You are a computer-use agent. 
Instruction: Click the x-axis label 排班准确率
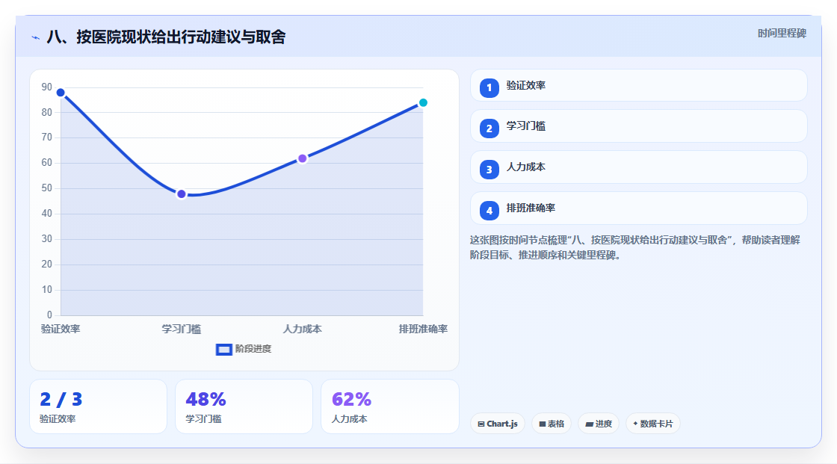point(423,329)
